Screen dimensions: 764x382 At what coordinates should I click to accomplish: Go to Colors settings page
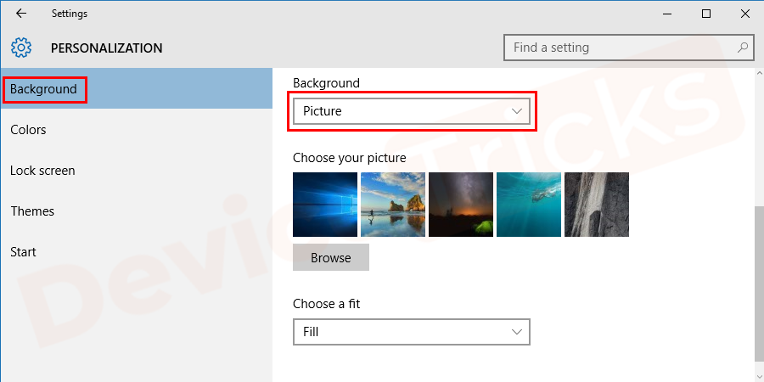28,130
